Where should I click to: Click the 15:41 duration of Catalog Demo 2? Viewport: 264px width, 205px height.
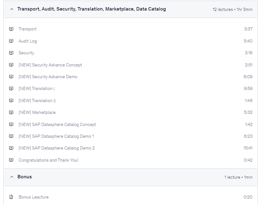[x=248, y=148]
